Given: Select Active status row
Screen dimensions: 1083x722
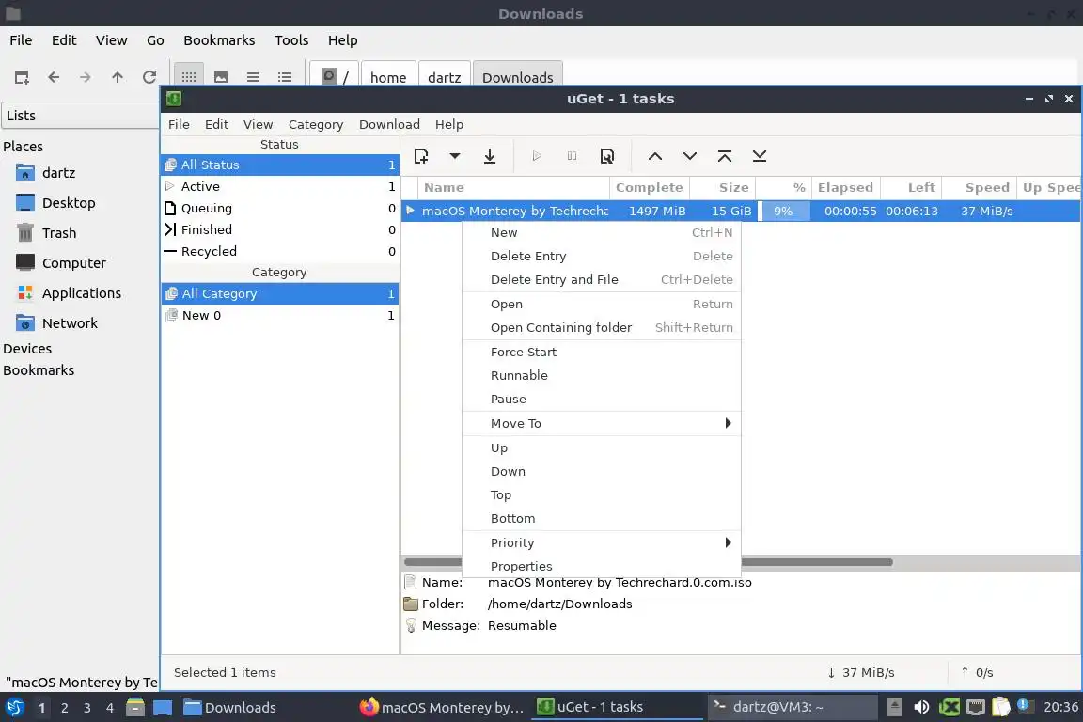Looking at the screenshot, I should pos(280,186).
